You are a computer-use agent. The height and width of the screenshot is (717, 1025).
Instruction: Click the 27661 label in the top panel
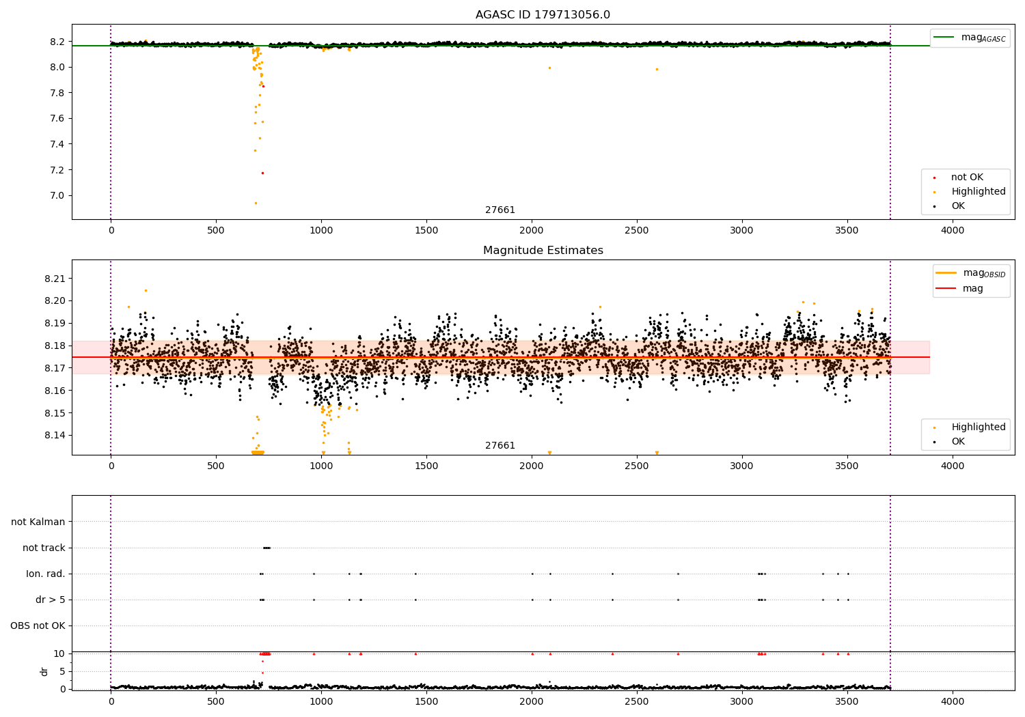click(x=500, y=210)
